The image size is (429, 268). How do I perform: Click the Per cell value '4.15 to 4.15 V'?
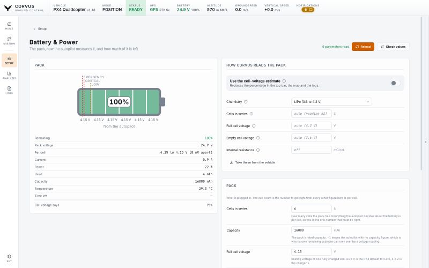tap(186, 153)
